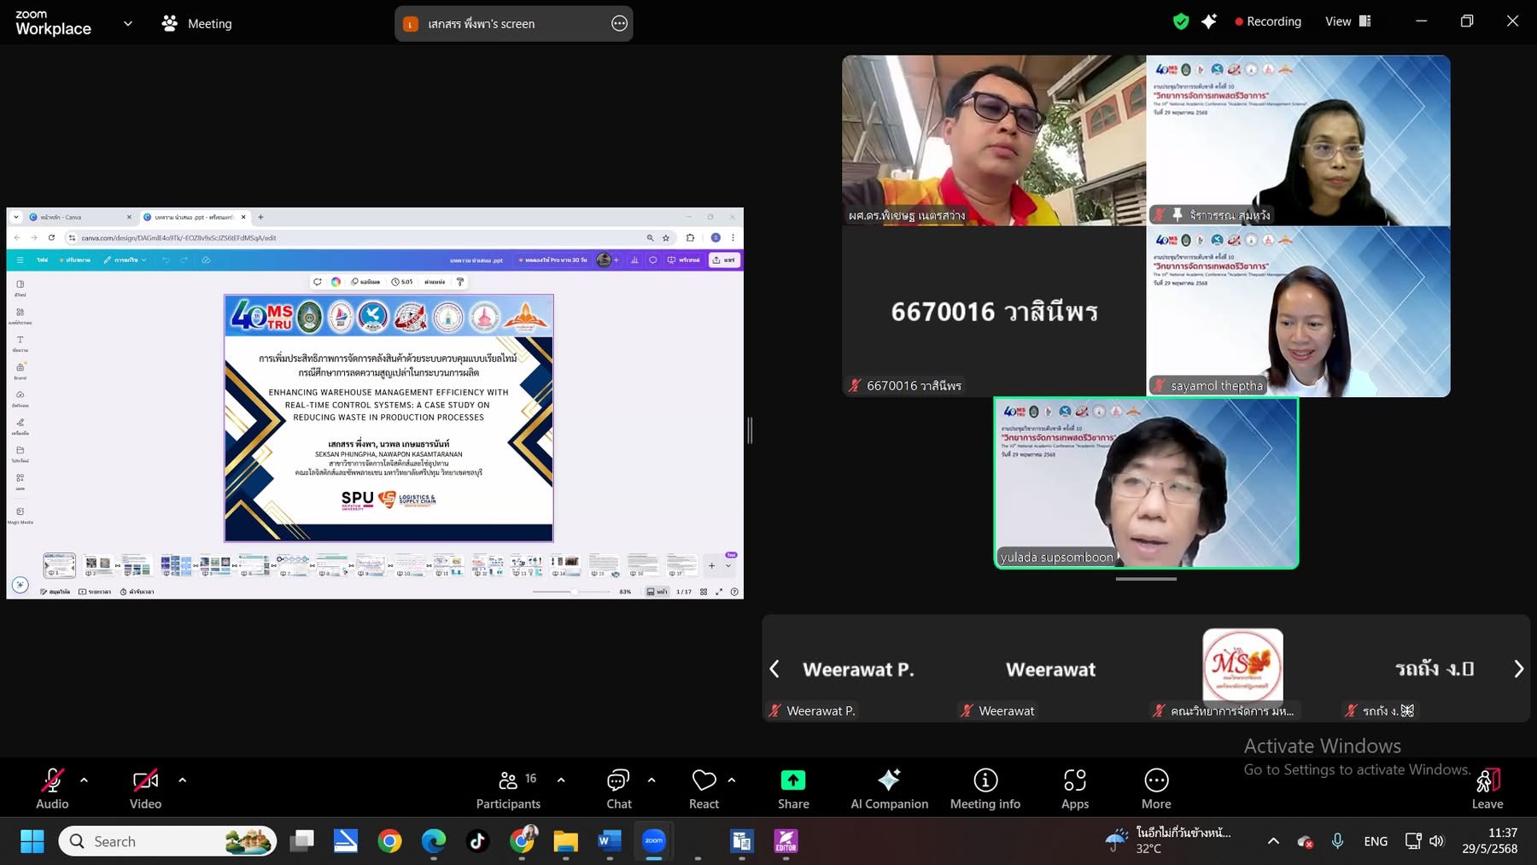Open screen share options ellipsis
Viewport: 1537px width, 865px height.
(x=619, y=24)
